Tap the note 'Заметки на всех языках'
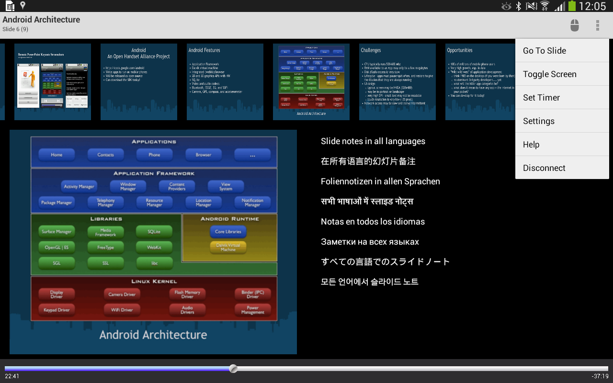The width and height of the screenshot is (613, 383). [x=370, y=242]
